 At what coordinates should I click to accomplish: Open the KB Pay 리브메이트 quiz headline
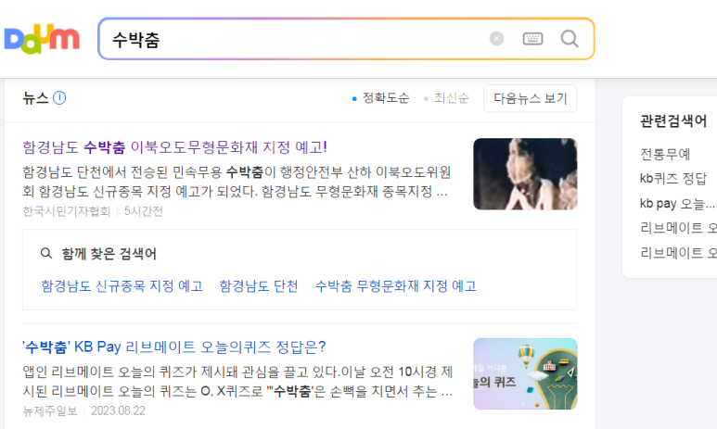click(174, 347)
